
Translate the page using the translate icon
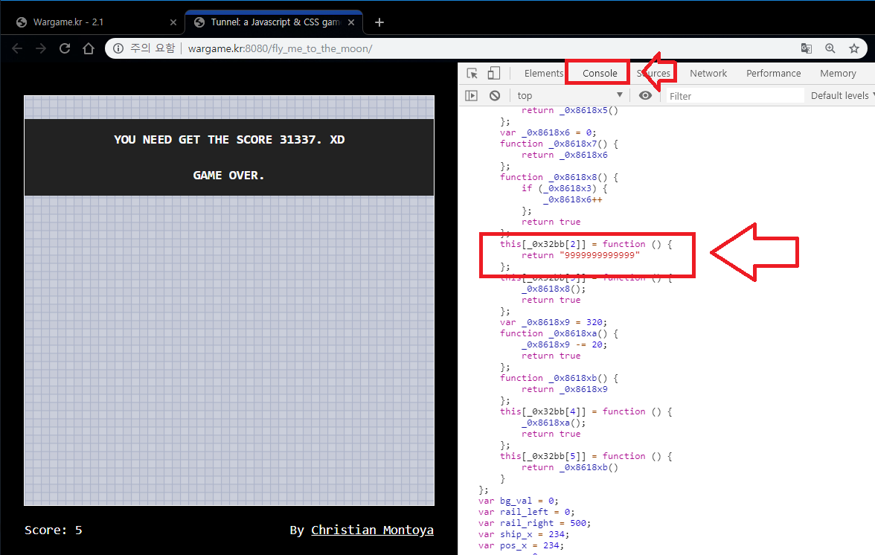[807, 48]
